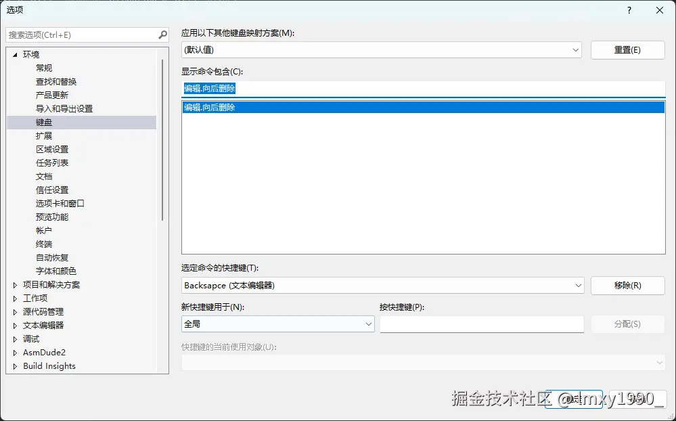Screen dimensions: 676x421
Task: Click the 分配(S) button
Action: tap(628, 324)
